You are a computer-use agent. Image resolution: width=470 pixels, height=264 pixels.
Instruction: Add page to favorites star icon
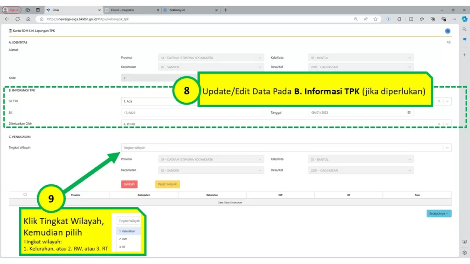(x=375, y=19)
